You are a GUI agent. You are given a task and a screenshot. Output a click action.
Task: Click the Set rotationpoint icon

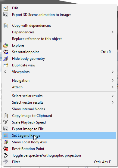click(x=6, y=52)
